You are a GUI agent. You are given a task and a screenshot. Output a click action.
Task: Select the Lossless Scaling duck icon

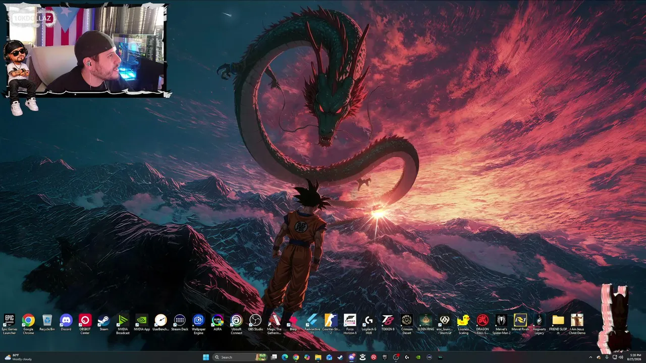[463, 324]
